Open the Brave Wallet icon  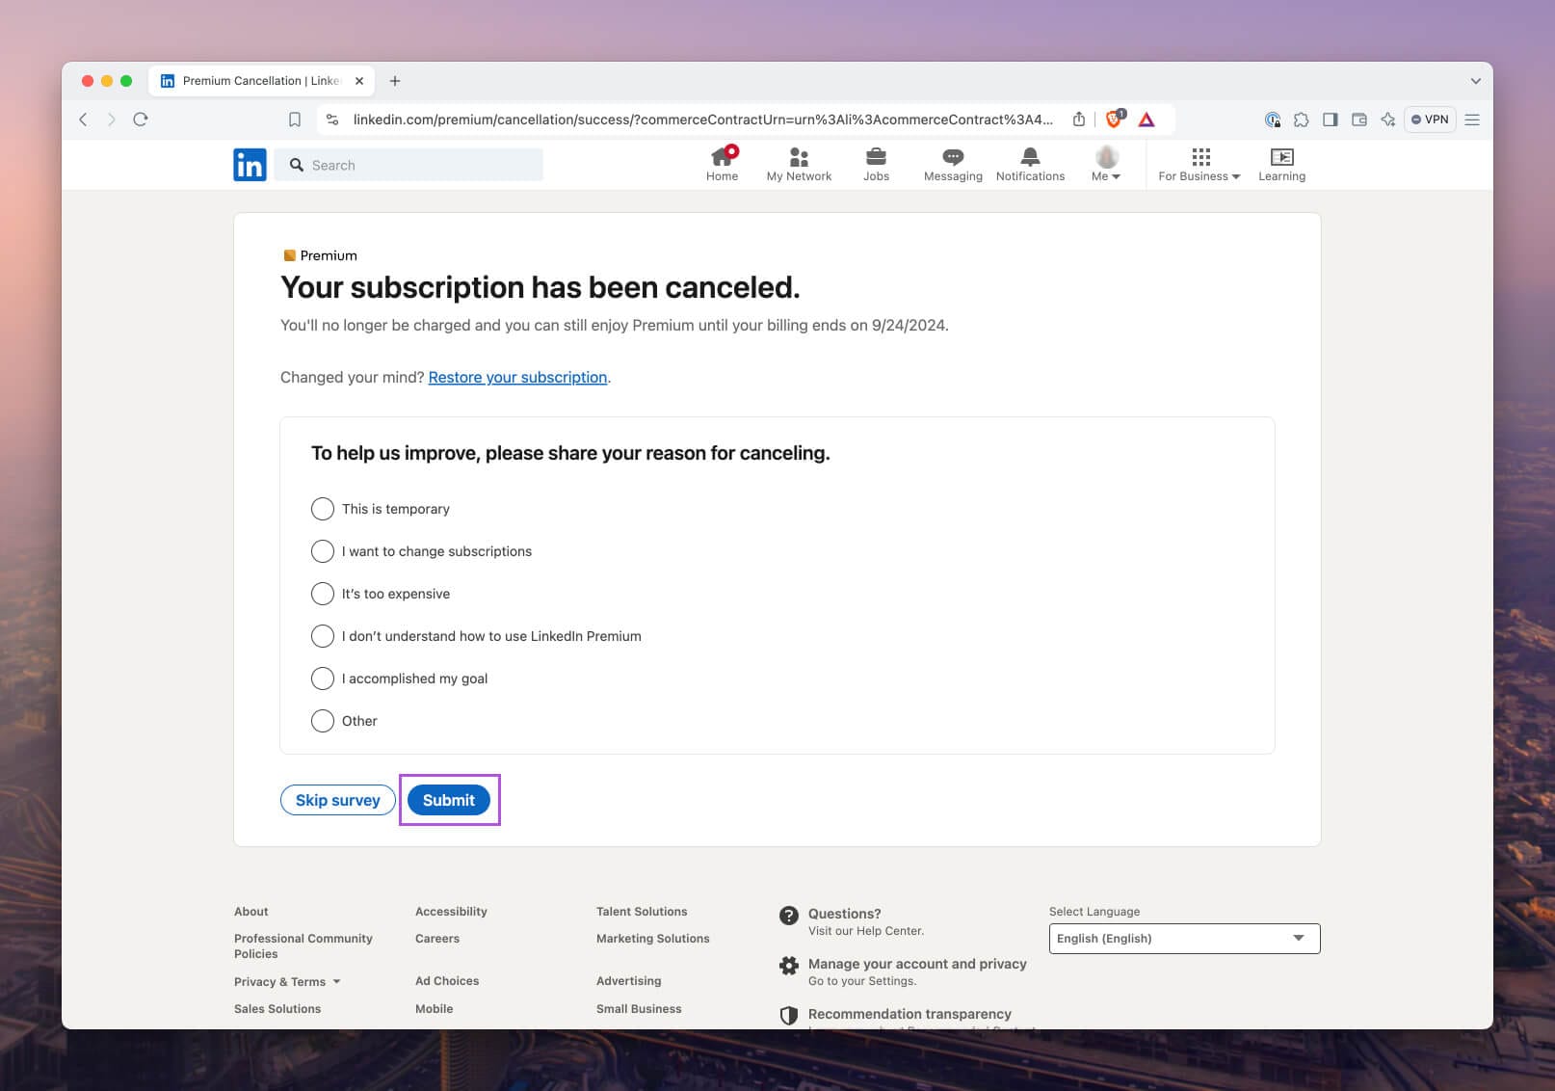1359,120
